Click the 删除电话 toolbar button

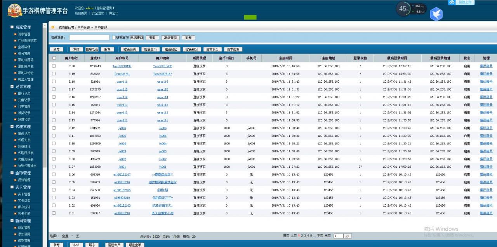(92, 49)
